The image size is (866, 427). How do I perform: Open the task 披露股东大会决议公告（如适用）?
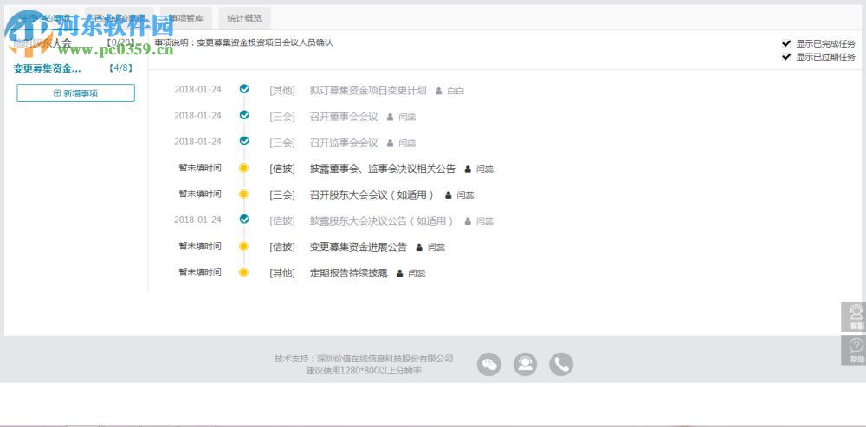click(x=383, y=220)
